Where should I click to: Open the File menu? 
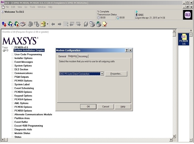7,7
